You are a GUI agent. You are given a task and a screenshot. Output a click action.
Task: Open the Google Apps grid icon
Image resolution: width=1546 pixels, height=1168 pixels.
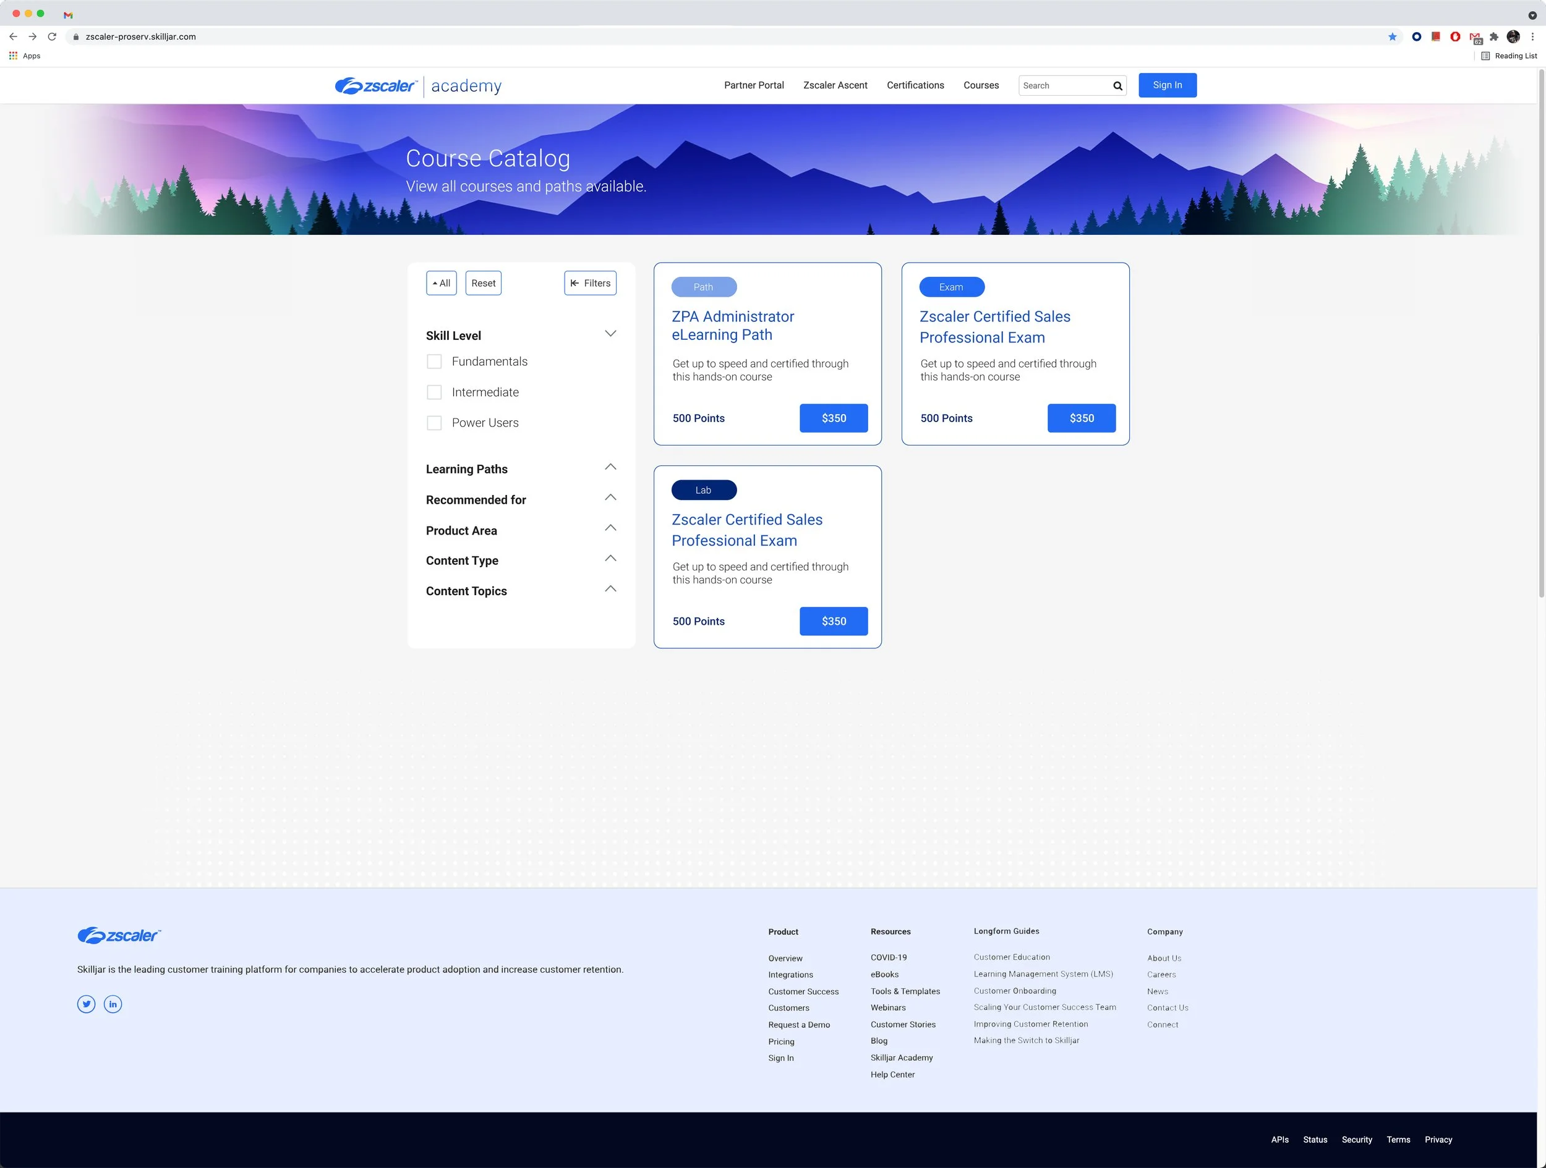[x=12, y=55]
